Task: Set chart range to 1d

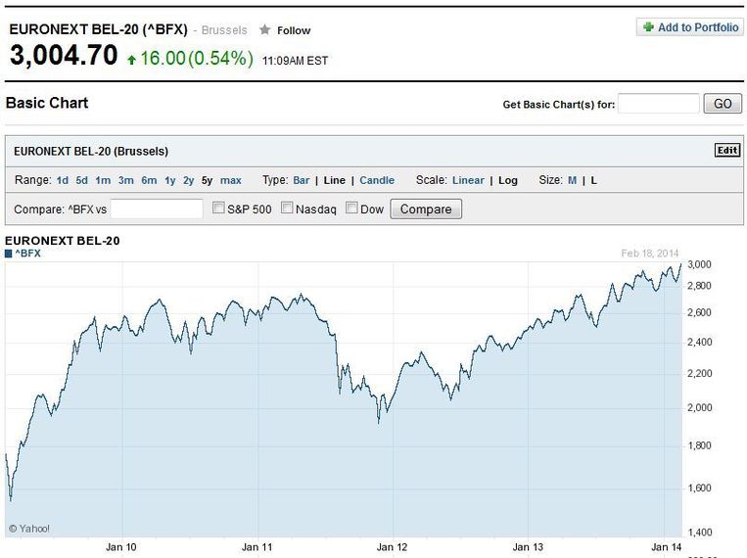Action: click(x=63, y=180)
